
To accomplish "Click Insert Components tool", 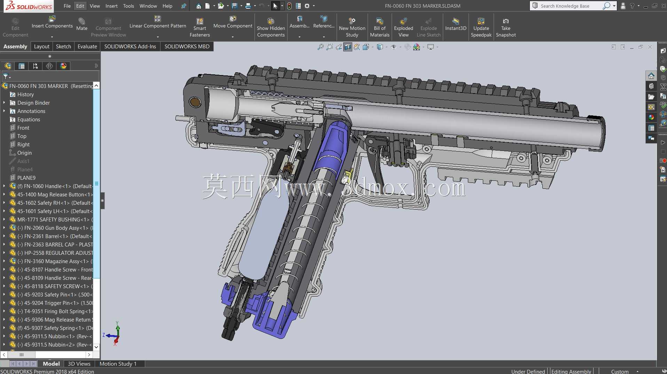I will click(52, 22).
